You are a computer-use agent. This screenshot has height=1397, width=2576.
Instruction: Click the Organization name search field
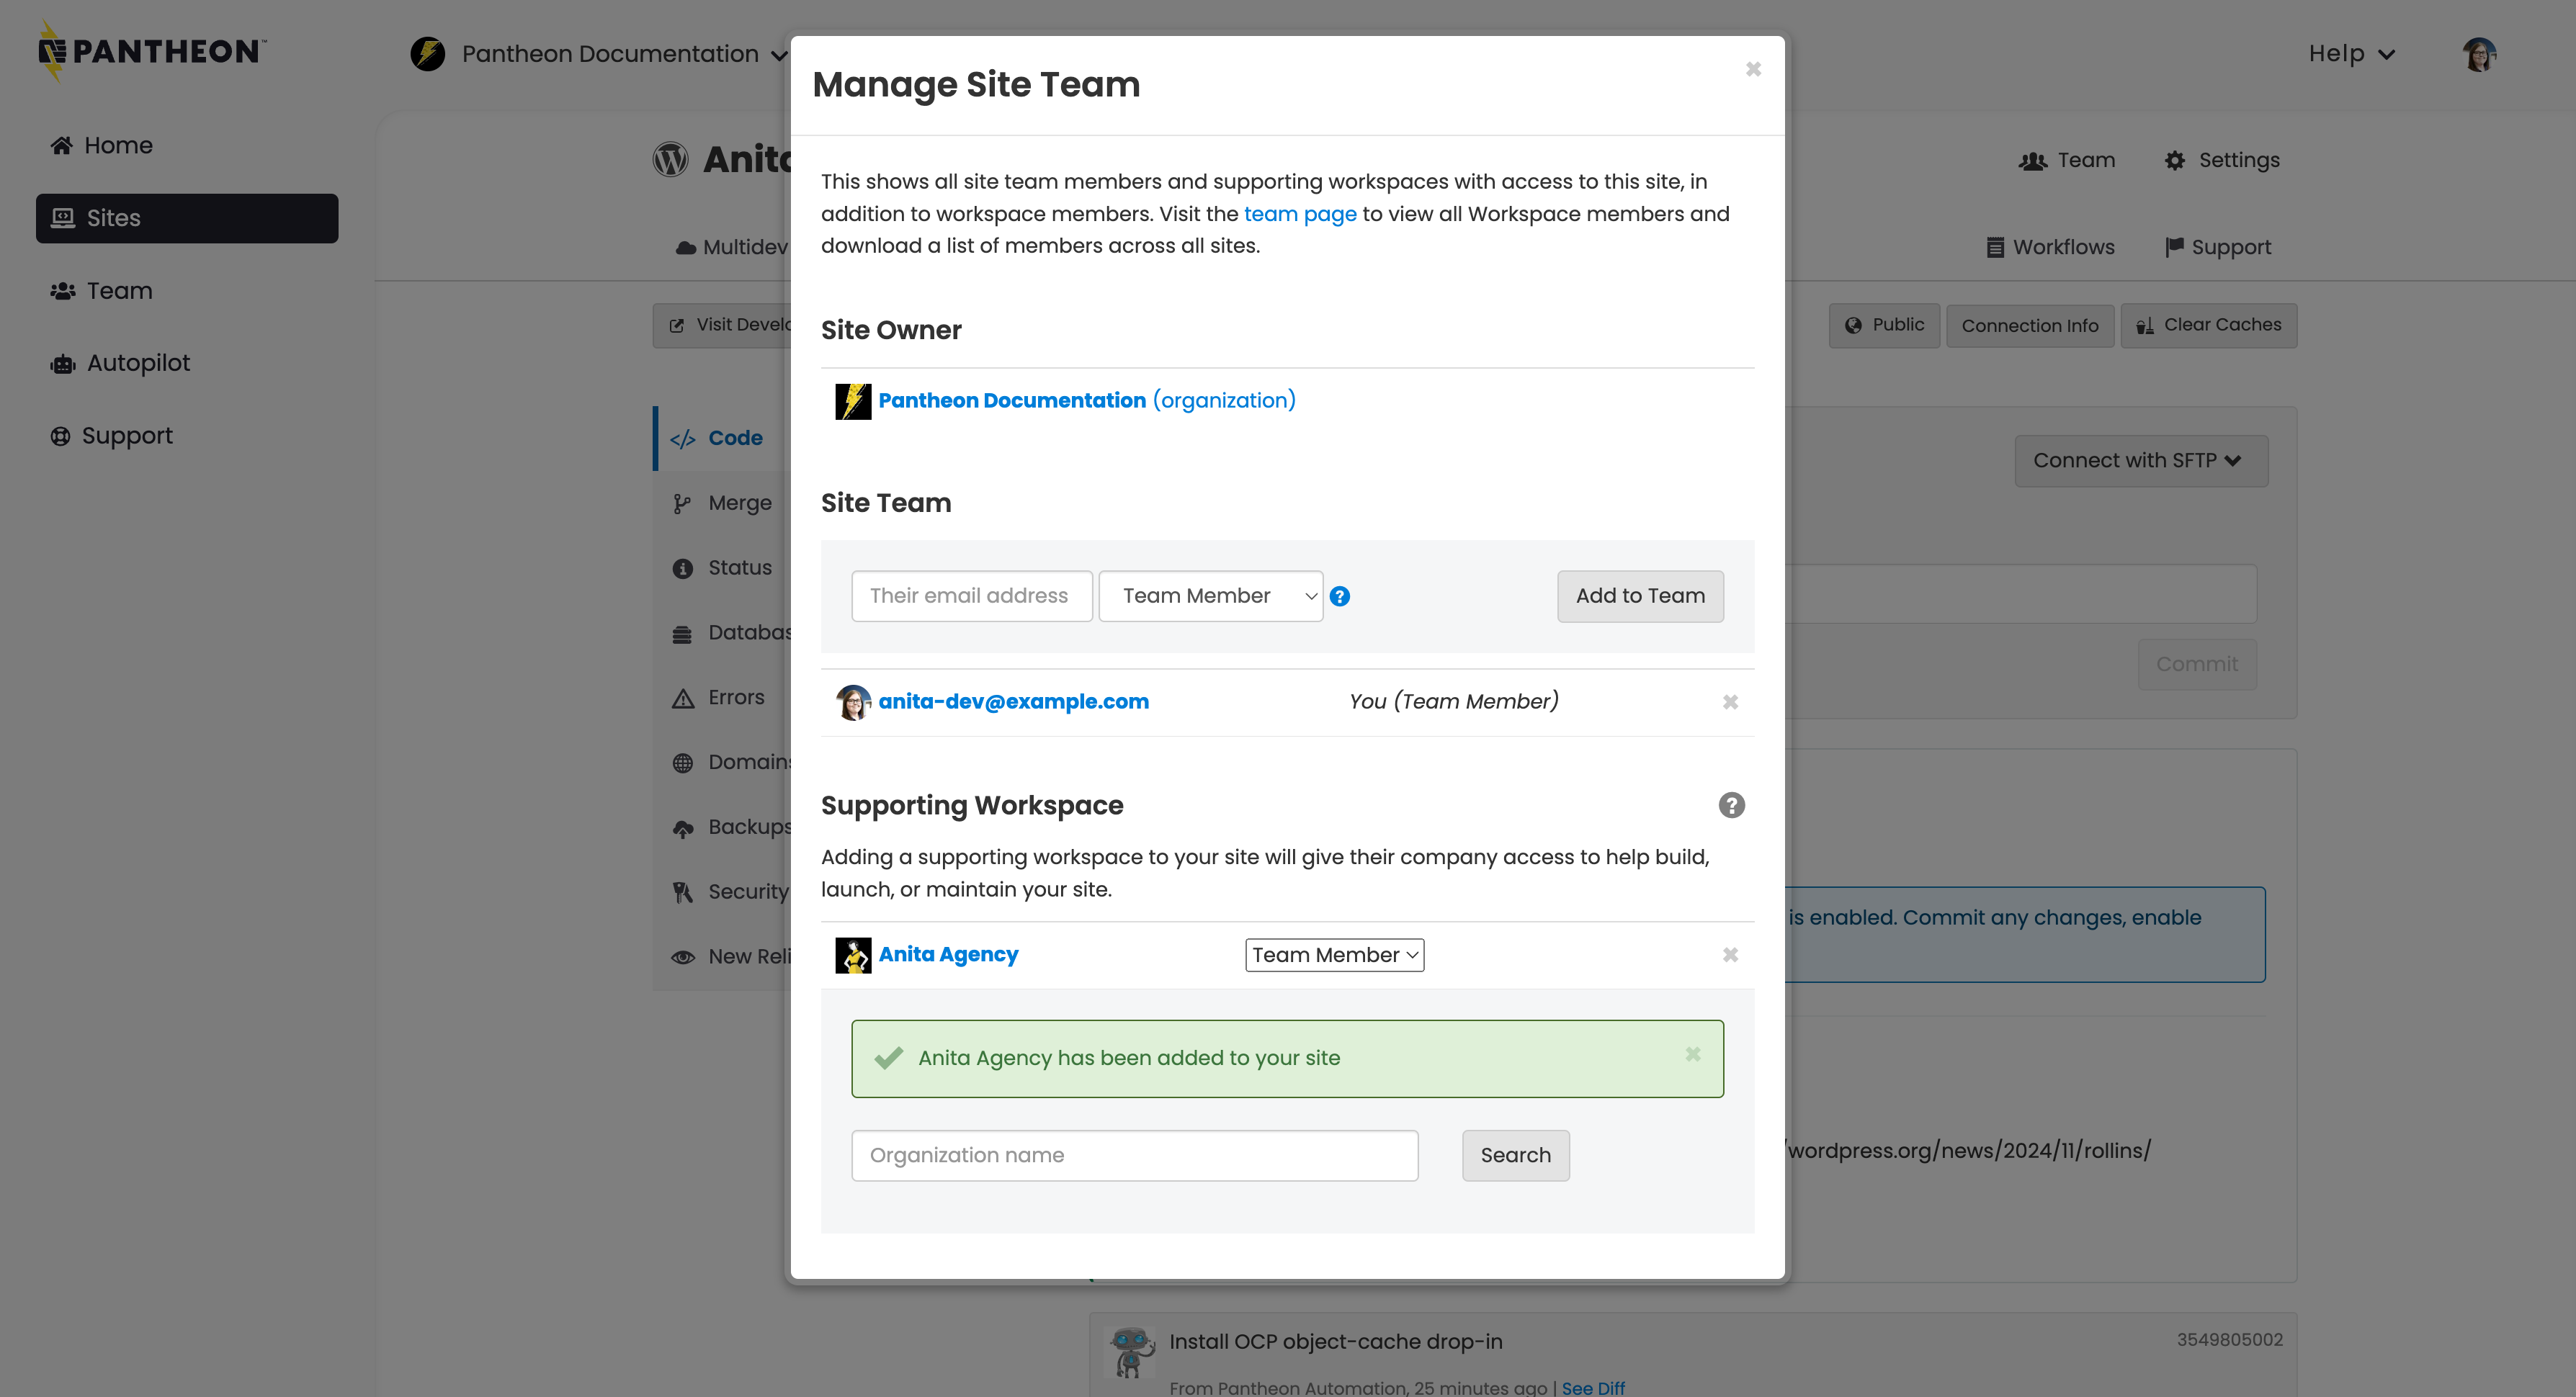pos(1134,1155)
